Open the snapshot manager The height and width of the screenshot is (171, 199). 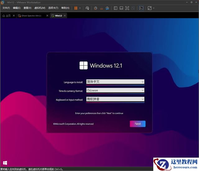tap(107, 8)
